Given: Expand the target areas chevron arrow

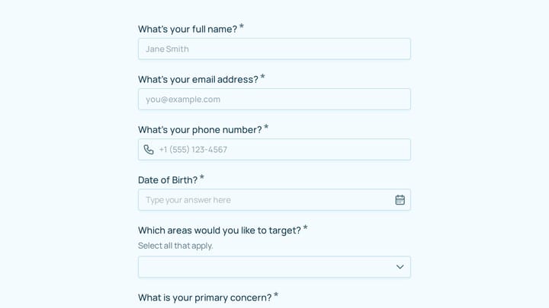Looking at the screenshot, I should [x=400, y=267].
